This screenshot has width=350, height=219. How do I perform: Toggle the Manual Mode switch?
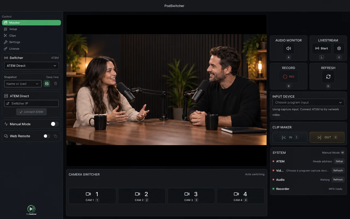54,124
